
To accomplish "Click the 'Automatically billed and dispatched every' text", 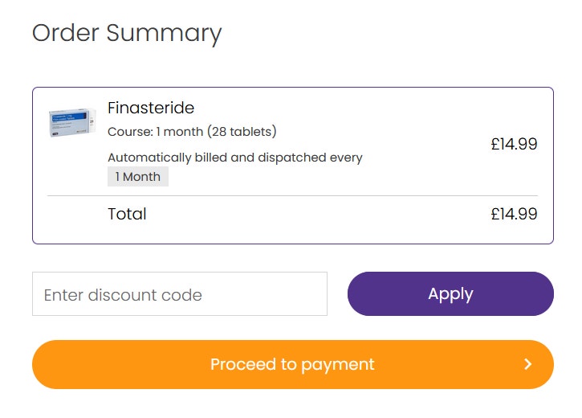I will pyautogui.click(x=235, y=158).
